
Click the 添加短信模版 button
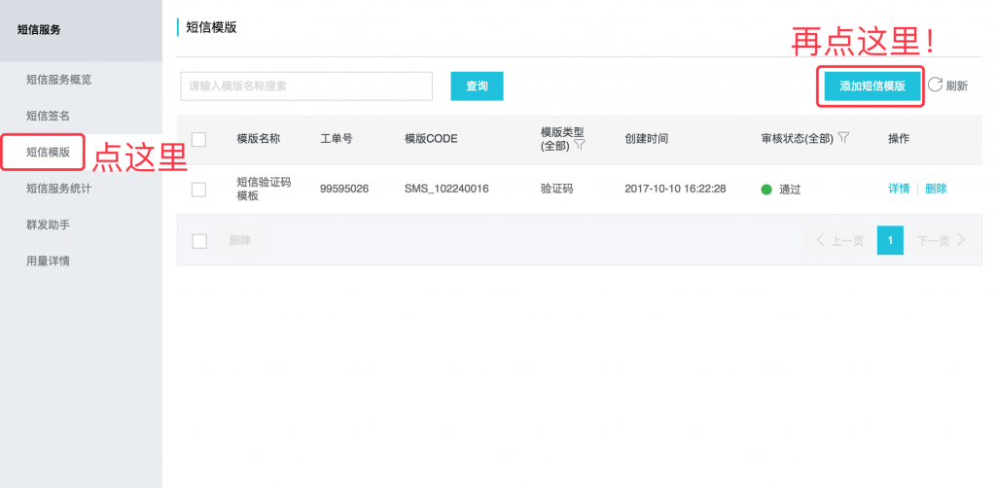click(x=872, y=86)
